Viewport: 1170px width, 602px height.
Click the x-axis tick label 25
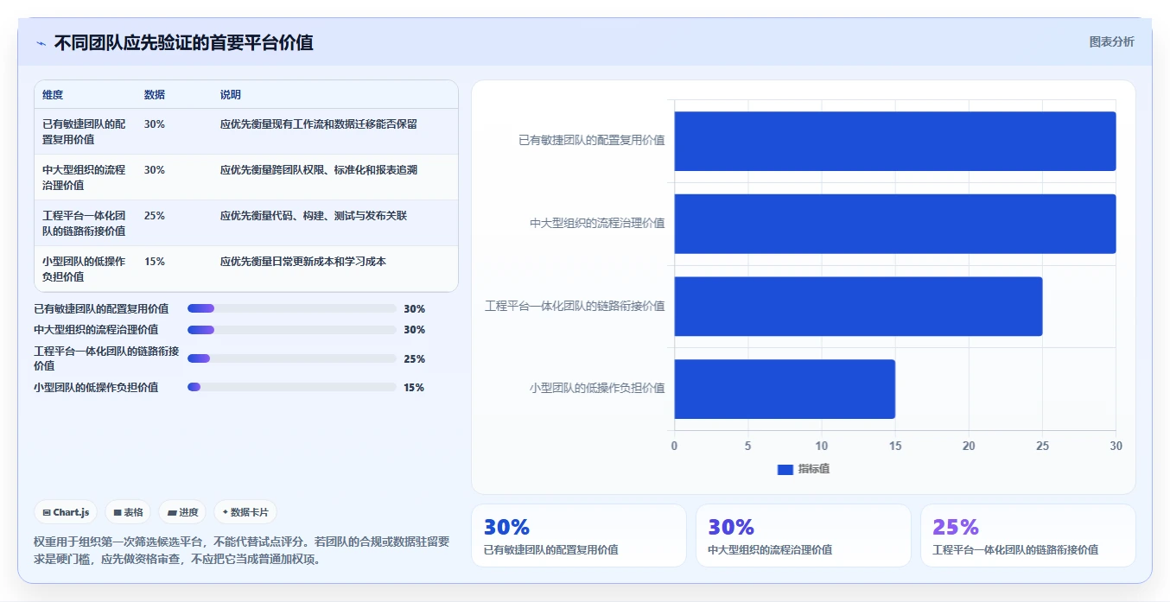(x=1042, y=446)
